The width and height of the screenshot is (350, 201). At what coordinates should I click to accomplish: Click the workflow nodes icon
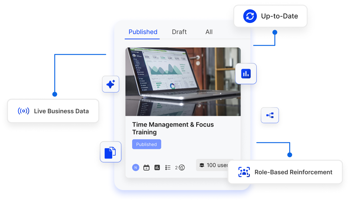(269, 115)
